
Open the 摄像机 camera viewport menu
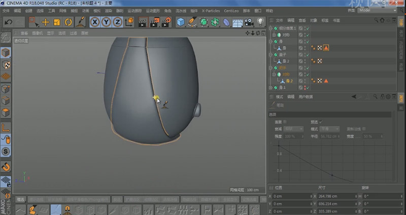[37, 33]
